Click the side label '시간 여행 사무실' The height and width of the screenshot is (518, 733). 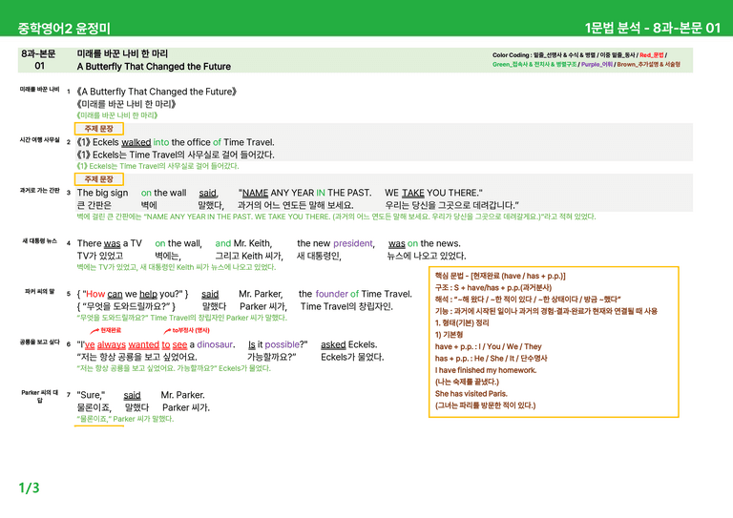[39, 139]
